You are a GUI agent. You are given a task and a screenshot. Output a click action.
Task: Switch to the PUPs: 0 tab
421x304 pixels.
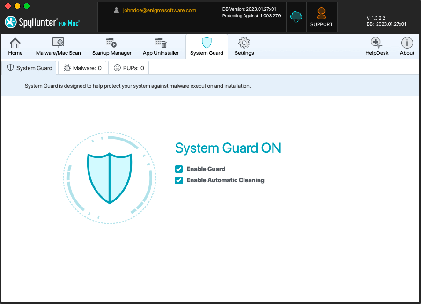click(129, 68)
